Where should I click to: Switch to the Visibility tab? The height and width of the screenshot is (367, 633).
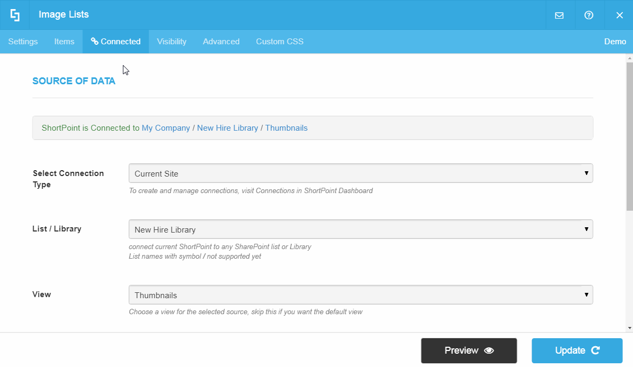tap(171, 41)
